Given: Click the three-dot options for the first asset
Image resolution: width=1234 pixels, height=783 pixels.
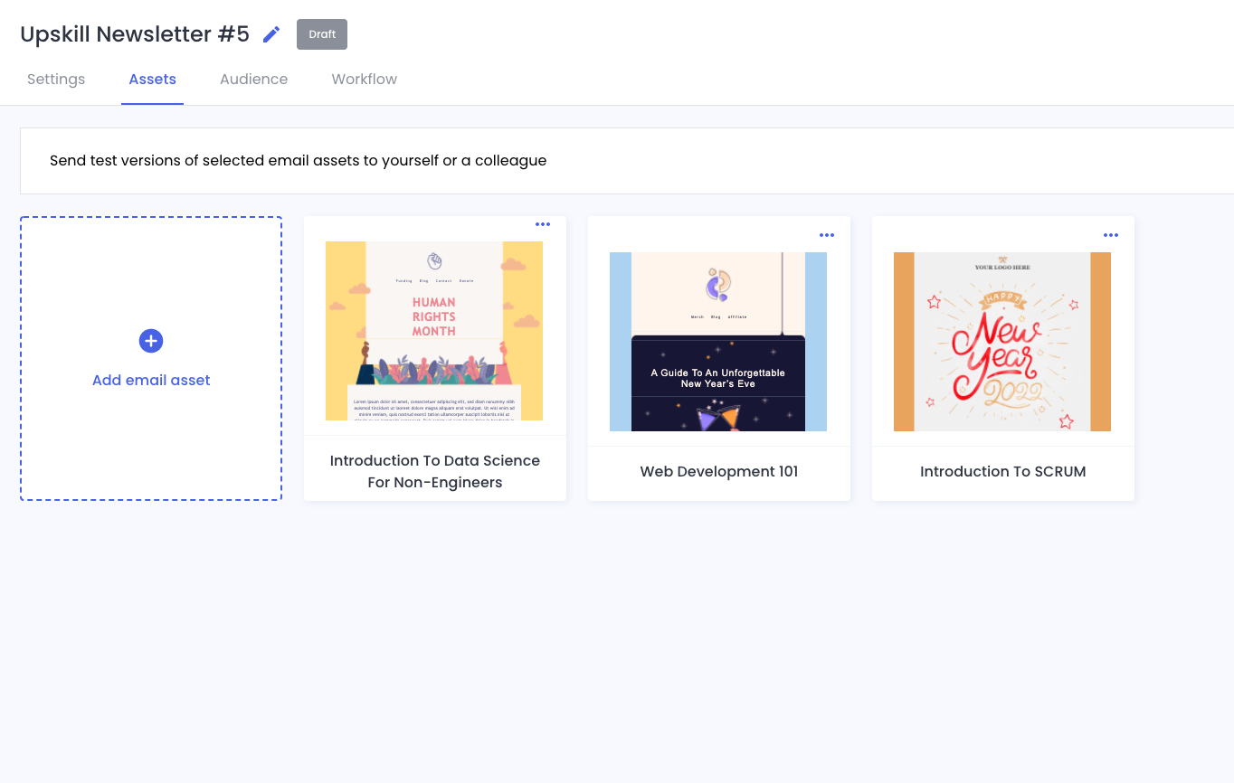Looking at the screenshot, I should click(x=543, y=224).
